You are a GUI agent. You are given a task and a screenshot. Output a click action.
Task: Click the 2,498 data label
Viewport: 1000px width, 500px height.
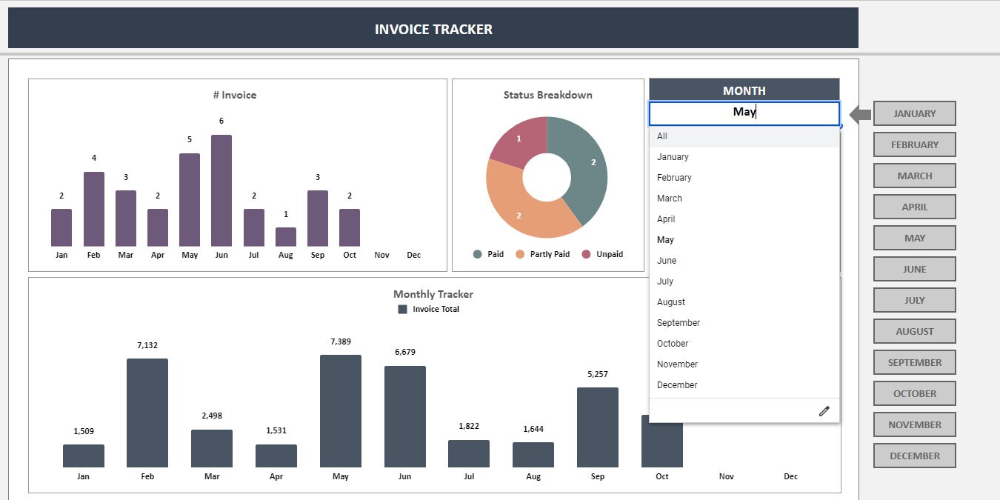(212, 416)
